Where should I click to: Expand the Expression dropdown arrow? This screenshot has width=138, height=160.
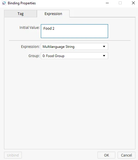(x=104, y=46)
